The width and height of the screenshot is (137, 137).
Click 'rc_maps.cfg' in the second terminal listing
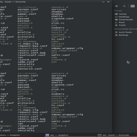(28, 110)
